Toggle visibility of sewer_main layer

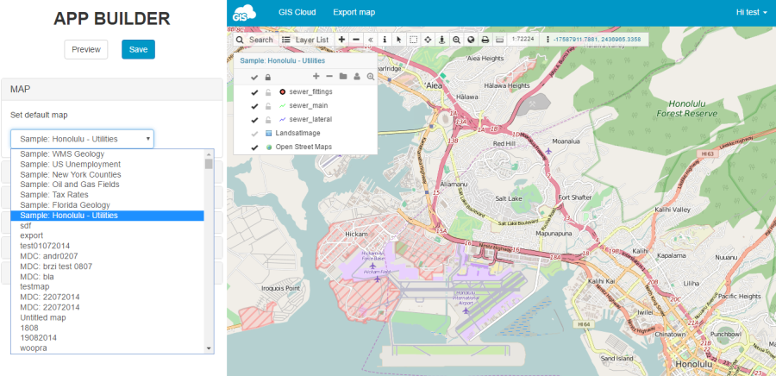click(x=254, y=106)
